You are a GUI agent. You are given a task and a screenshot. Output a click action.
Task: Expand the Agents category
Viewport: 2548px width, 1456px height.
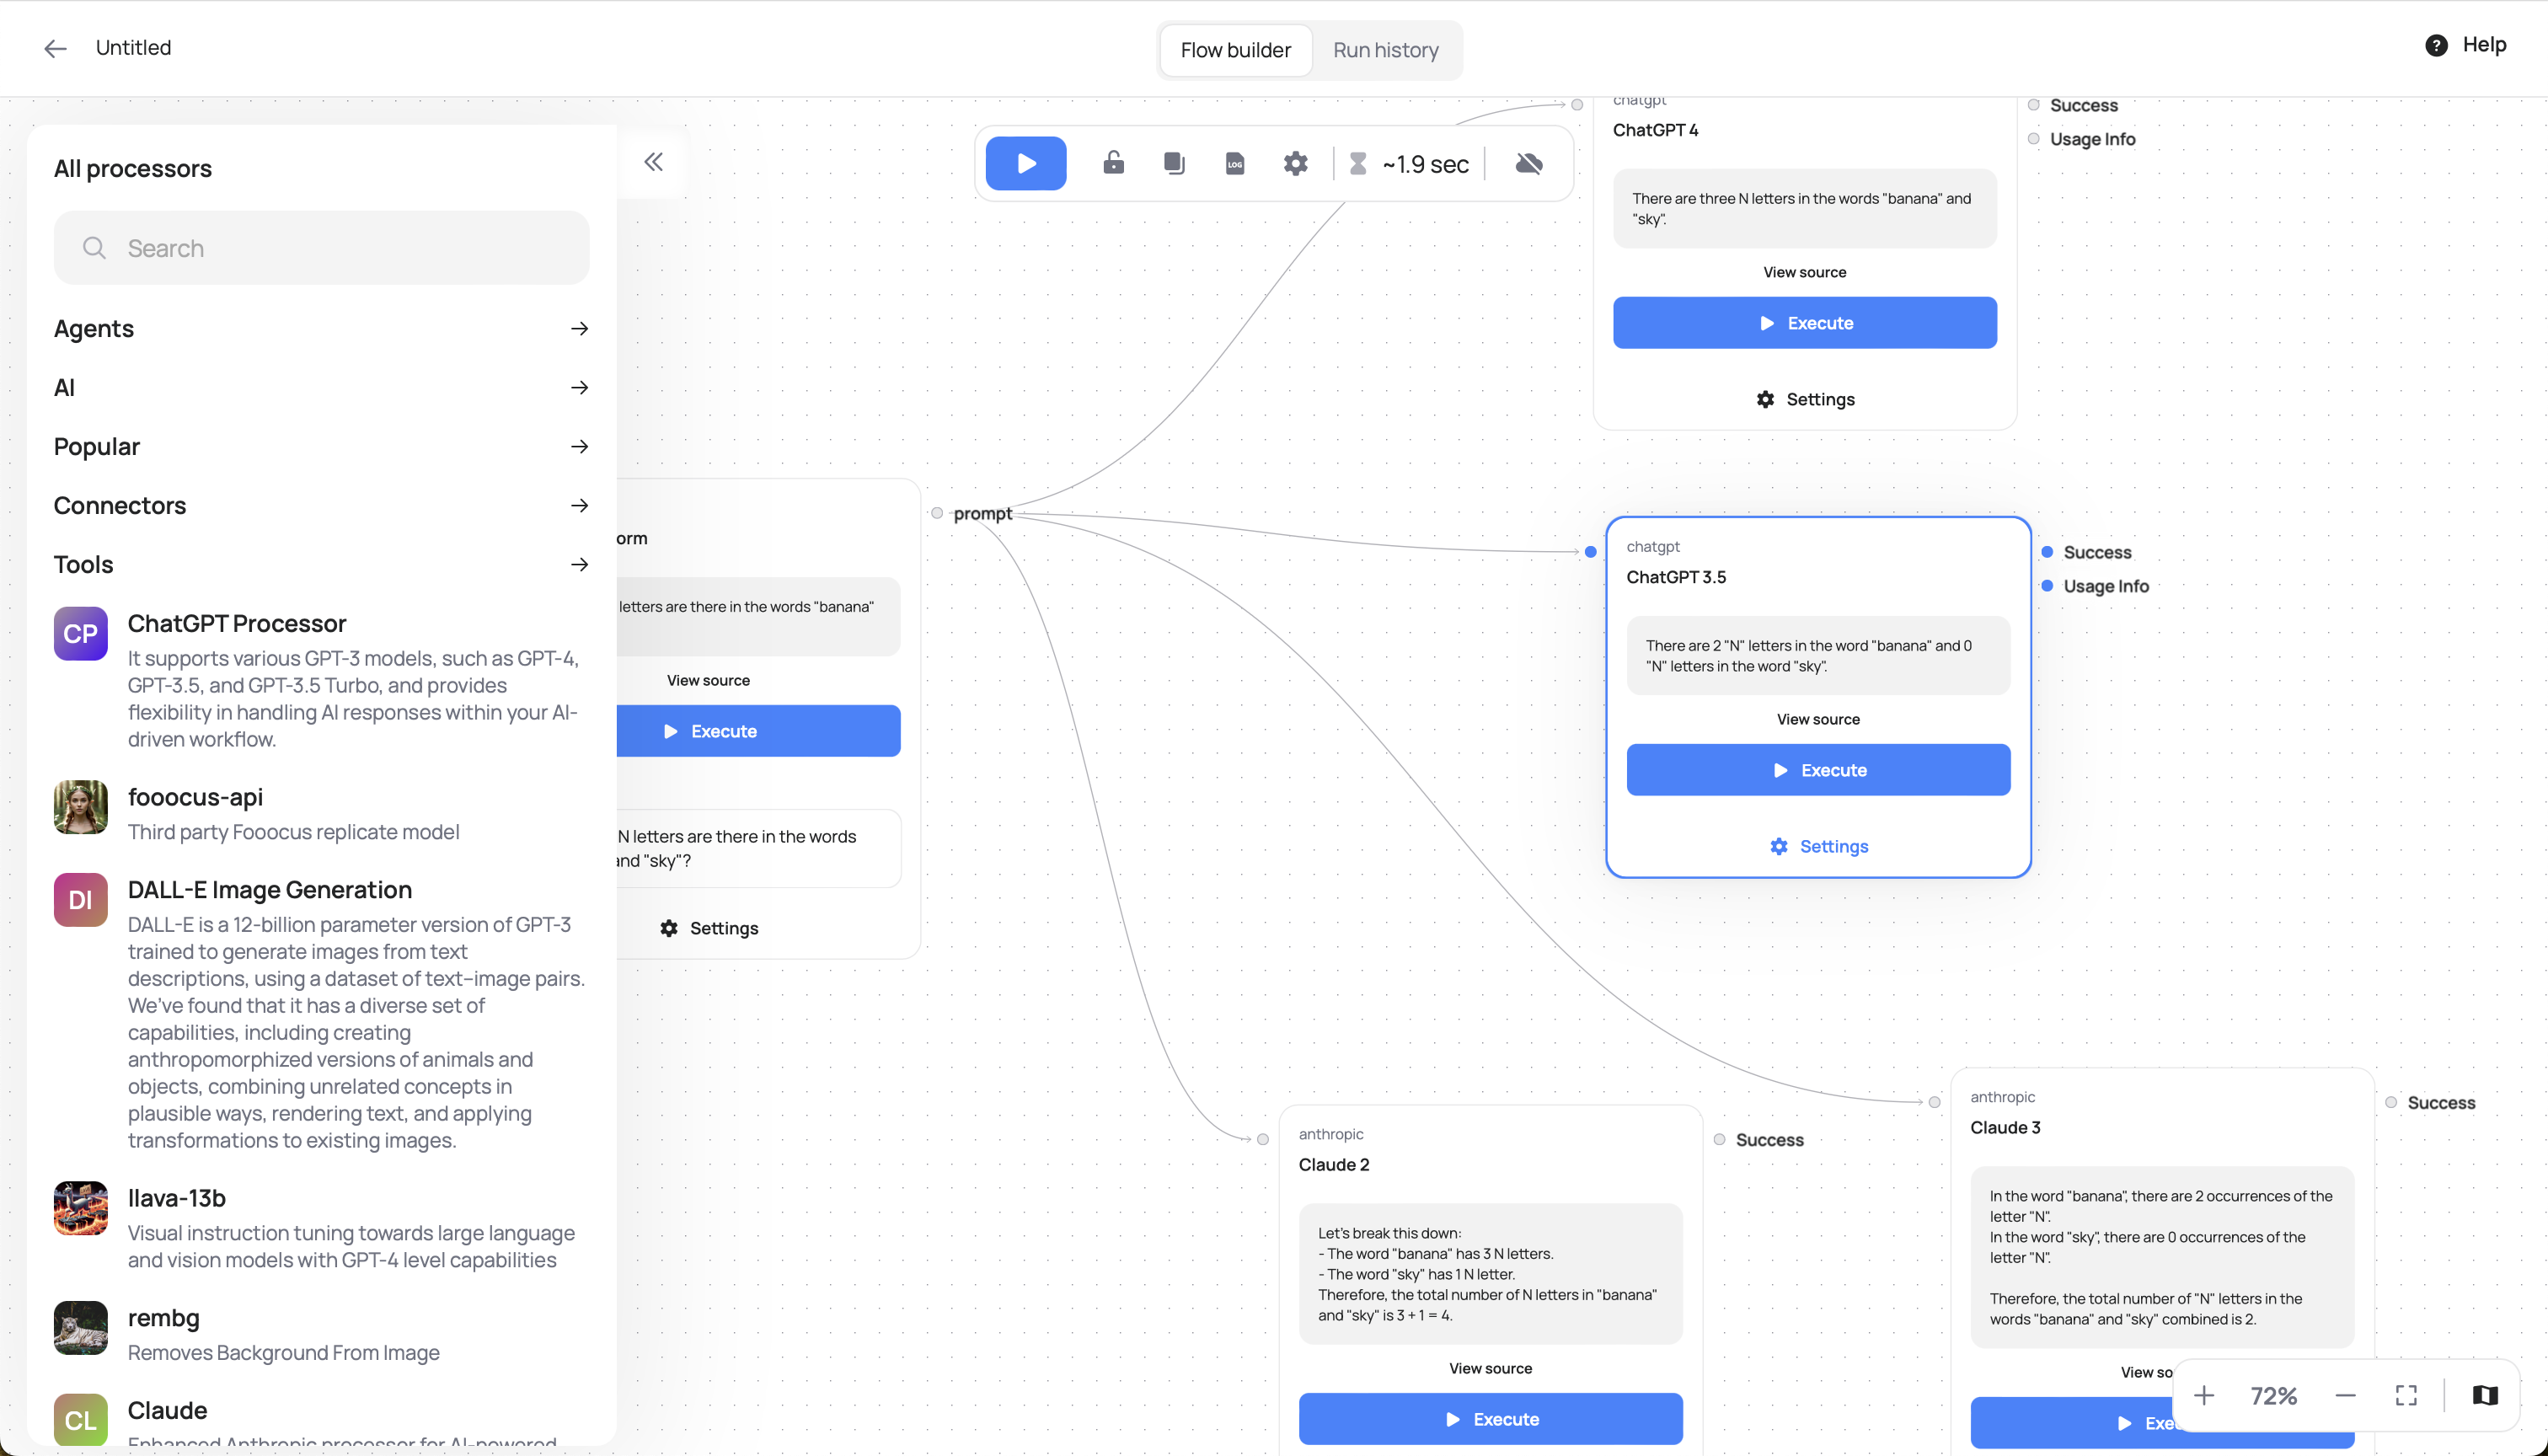321,329
